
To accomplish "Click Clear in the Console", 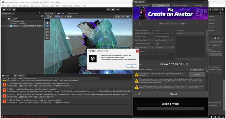I will pos(4,79).
